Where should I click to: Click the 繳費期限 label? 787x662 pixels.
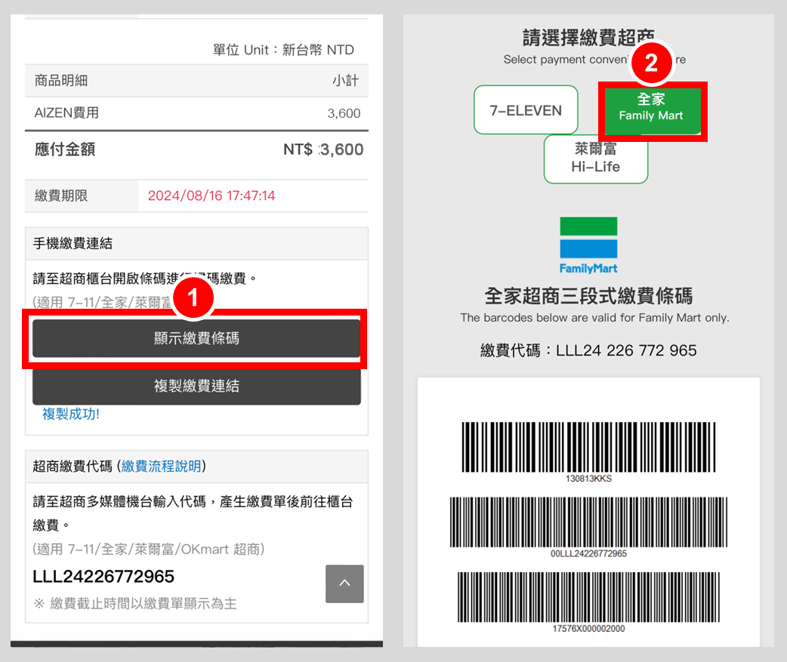(x=60, y=195)
